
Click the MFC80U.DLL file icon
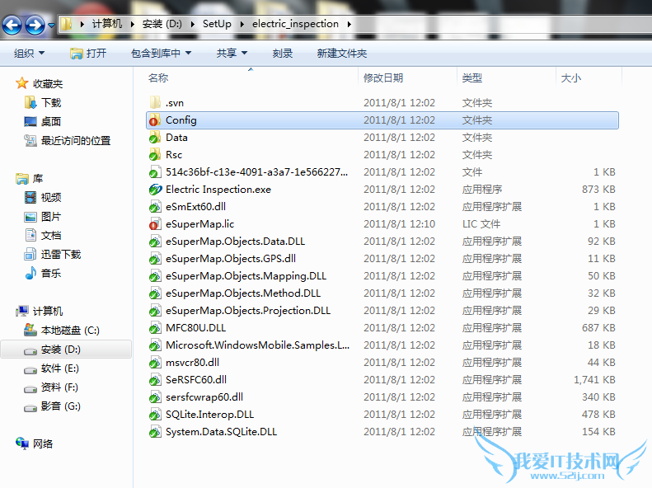pyautogui.click(x=155, y=328)
